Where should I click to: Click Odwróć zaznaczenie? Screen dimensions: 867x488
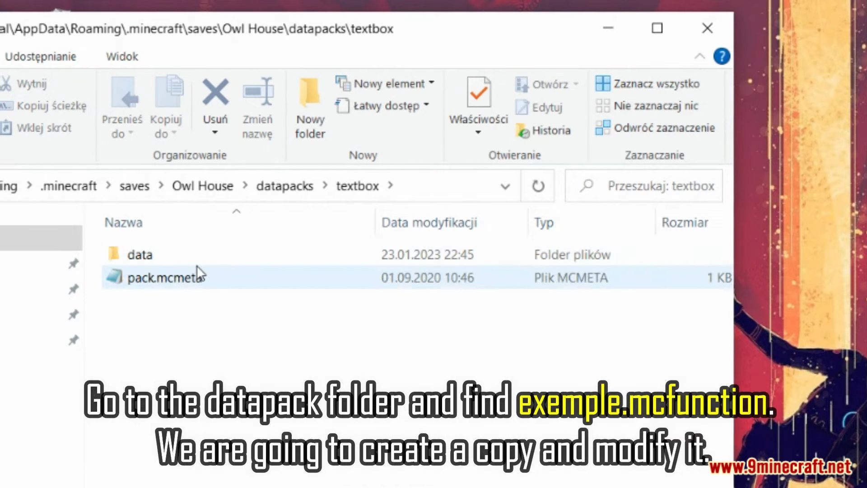(x=655, y=128)
